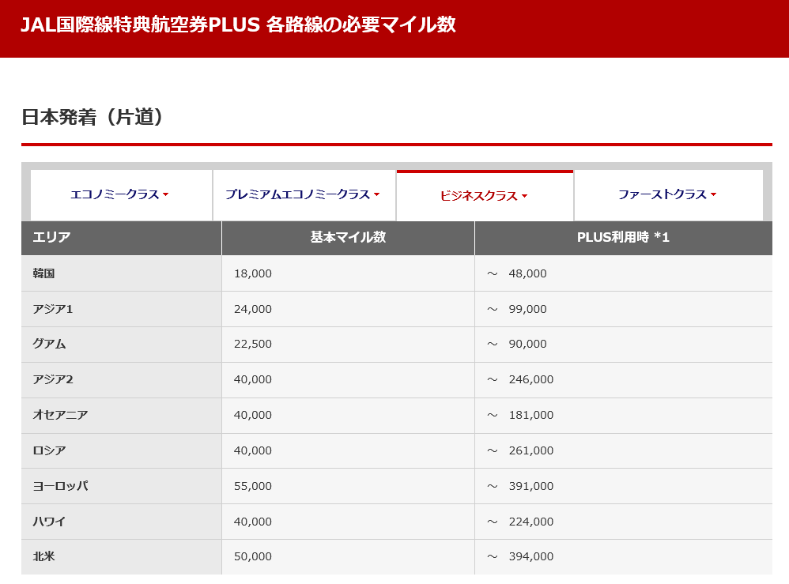Select the ビジネスクラス tab
The width and height of the screenshot is (789, 584).
tap(485, 196)
